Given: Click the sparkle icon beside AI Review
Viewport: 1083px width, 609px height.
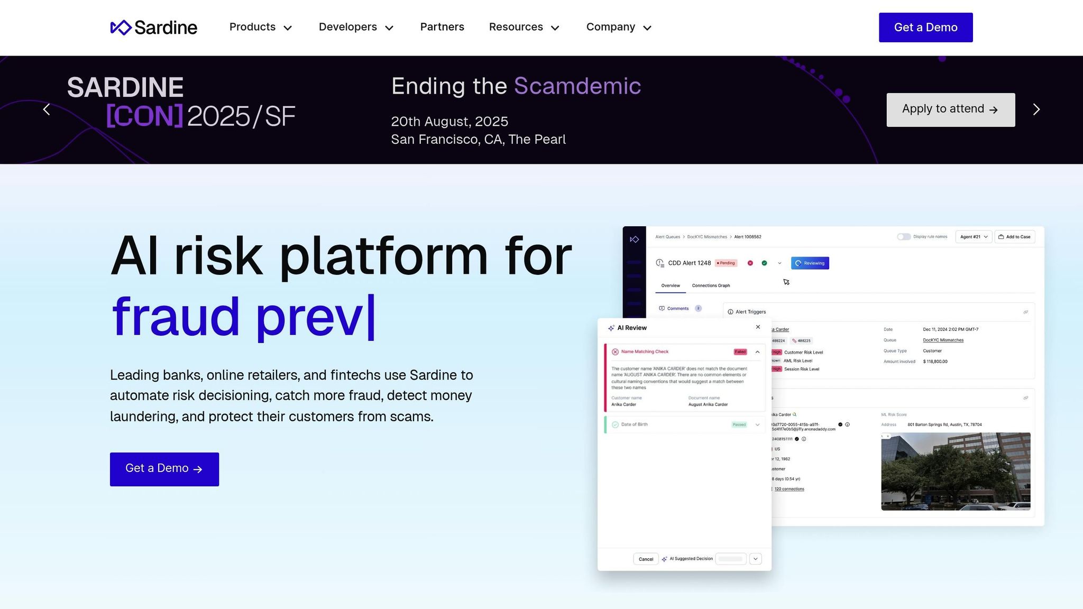Looking at the screenshot, I should pyautogui.click(x=611, y=328).
